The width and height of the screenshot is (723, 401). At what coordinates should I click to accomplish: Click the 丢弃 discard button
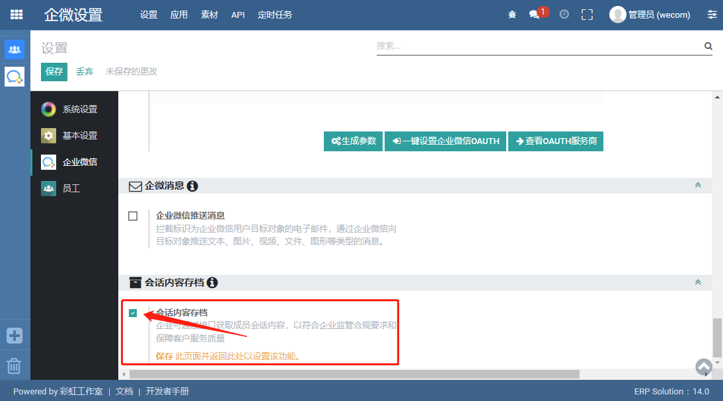[x=85, y=72]
